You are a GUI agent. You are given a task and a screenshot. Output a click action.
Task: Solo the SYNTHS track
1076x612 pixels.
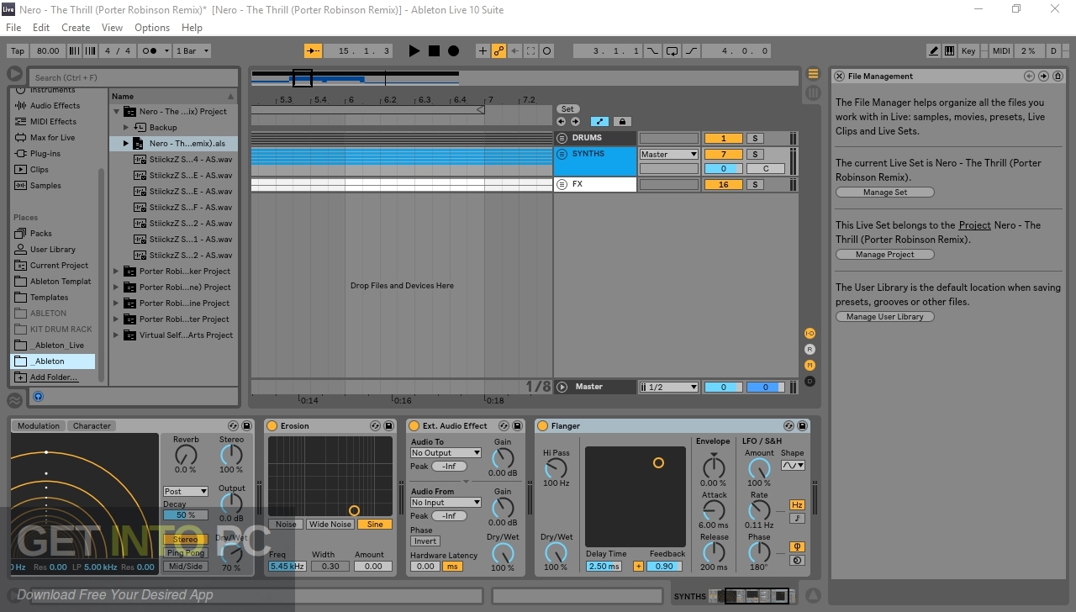(756, 154)
